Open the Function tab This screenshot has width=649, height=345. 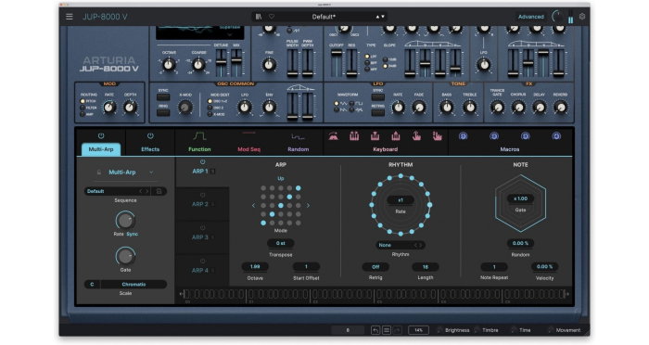click(x=199, y=149)
